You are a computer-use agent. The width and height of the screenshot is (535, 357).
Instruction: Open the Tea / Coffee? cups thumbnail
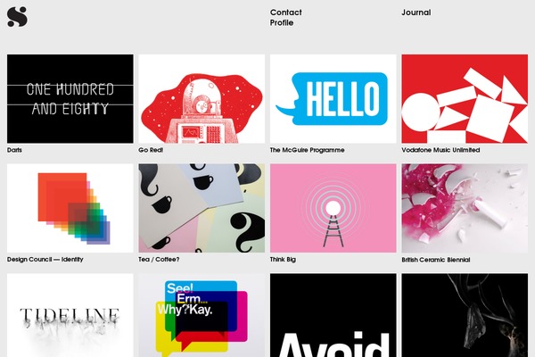(x=202, y=208)
